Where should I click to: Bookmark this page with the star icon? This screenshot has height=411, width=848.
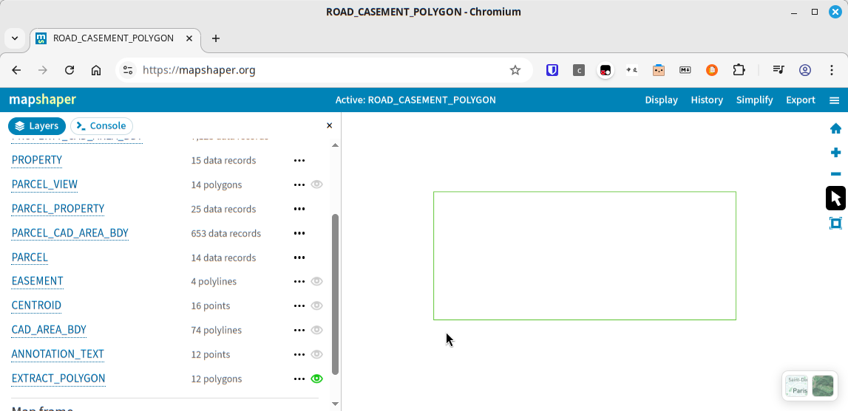point(515,70)
